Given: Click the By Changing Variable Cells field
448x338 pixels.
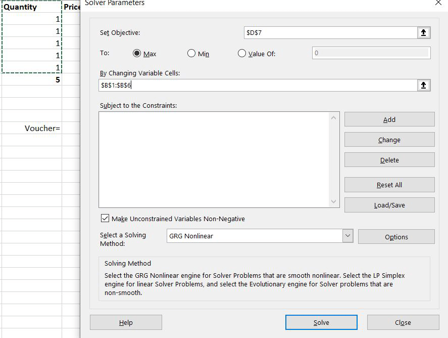Looking at the screenshot, I should (x=253, y=86).
